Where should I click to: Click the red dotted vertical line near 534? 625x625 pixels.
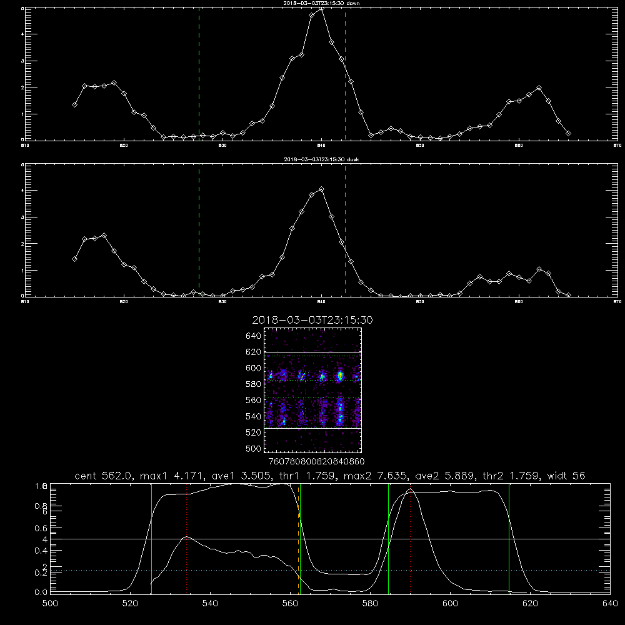(x=186, y=539)
